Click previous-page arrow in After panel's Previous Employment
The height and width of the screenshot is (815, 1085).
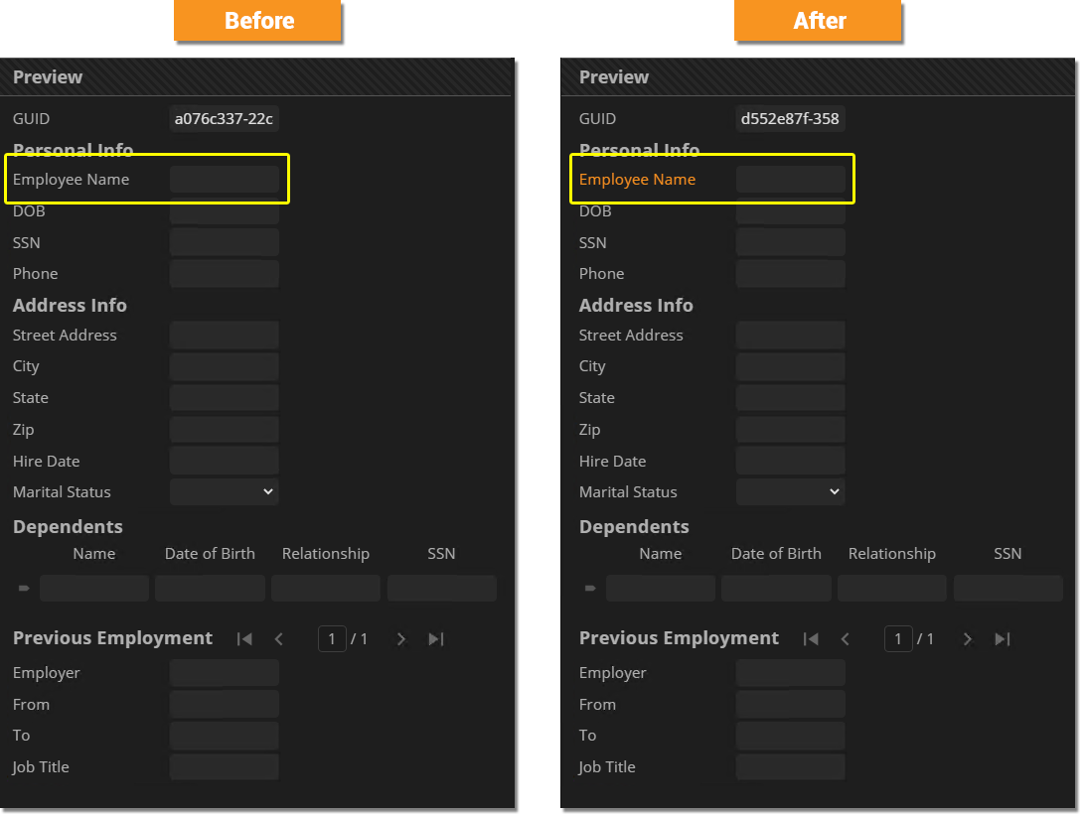pos(846,639)
